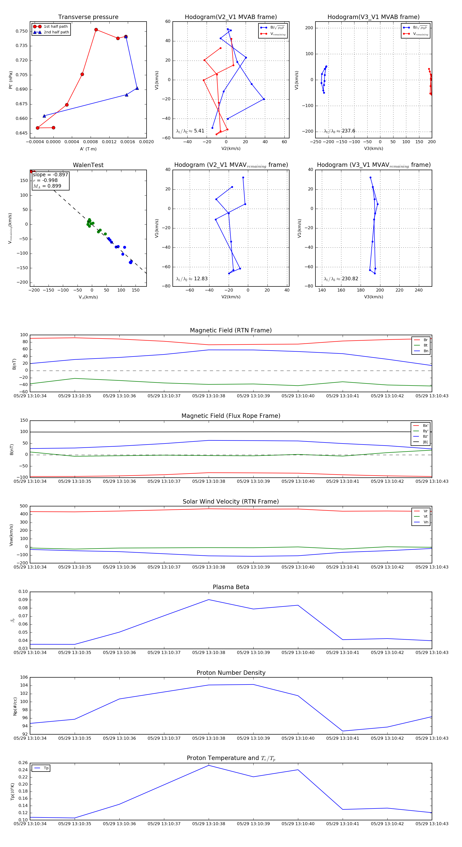The height and width of the screenshot is (847, 462).
Task: Click the V_remaining legend entry in V3_V1 MVAB plot
Action: (x=416, y=34)
